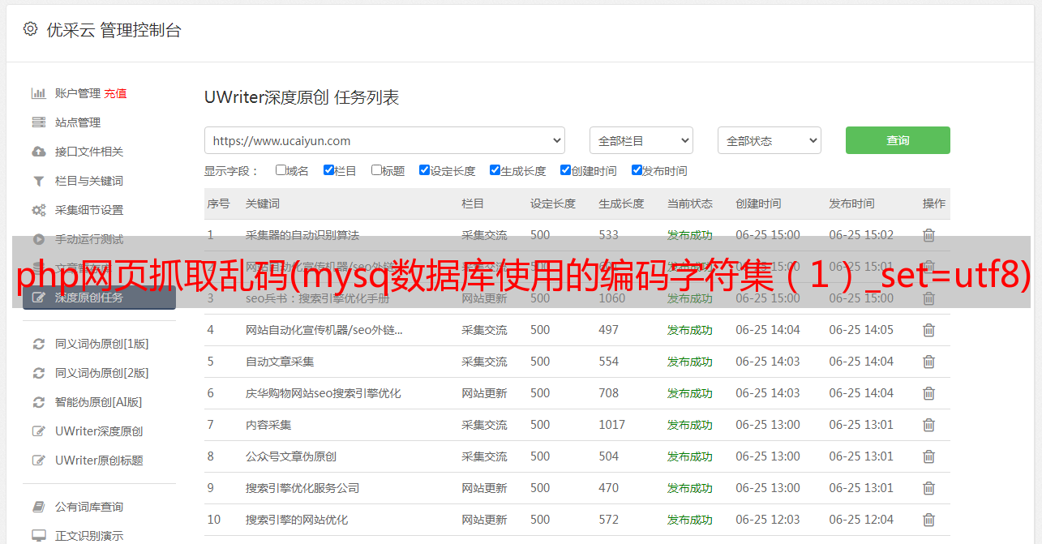
Task: Click 网站更新 category in row 6
Action: click(484, 393)
